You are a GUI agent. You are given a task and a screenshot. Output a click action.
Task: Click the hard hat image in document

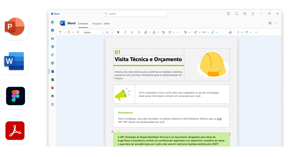click(213, 64)
